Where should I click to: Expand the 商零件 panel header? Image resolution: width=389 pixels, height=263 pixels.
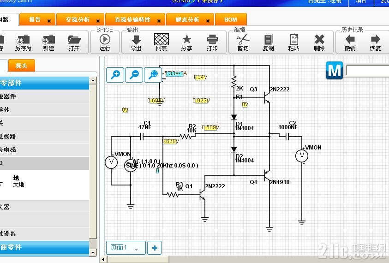(44, 247)
